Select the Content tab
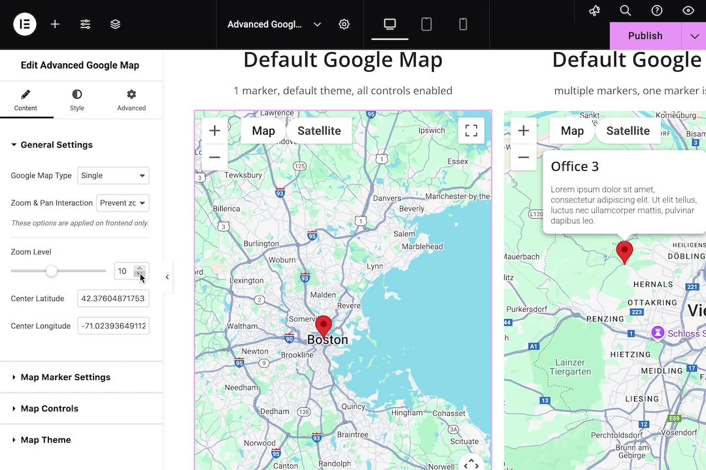This screenshot has width=706, height=470. [x=25, y=101]
